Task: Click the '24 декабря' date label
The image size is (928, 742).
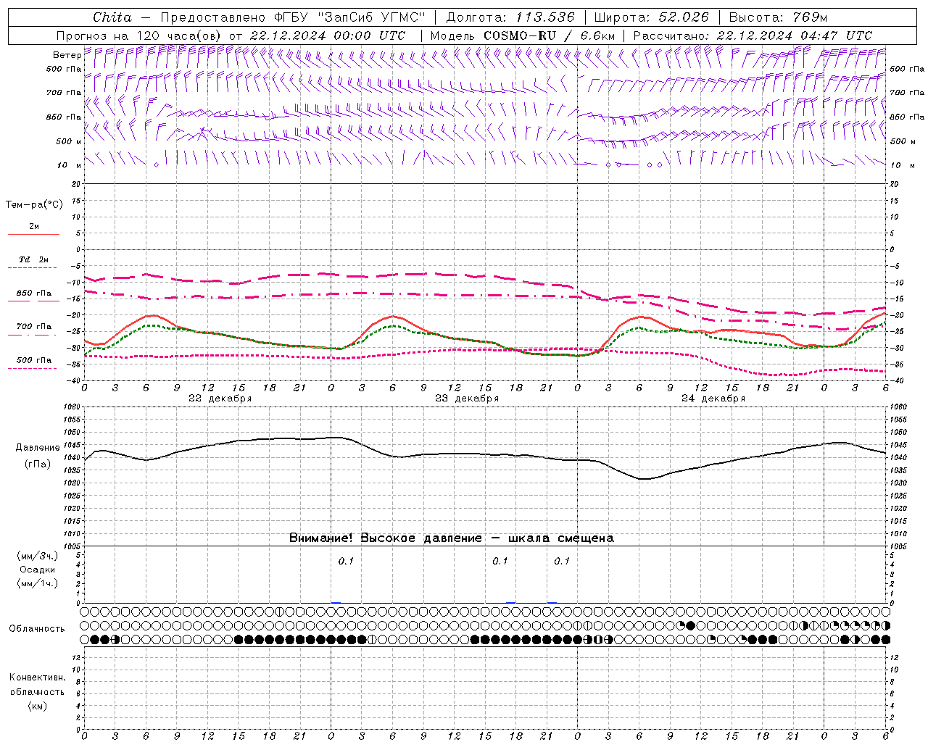Action: (x=713, y=399)
